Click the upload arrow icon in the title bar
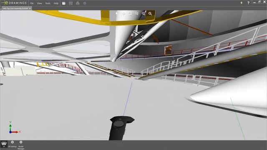The width and height of the screenshot is (267, 150). 242,3
